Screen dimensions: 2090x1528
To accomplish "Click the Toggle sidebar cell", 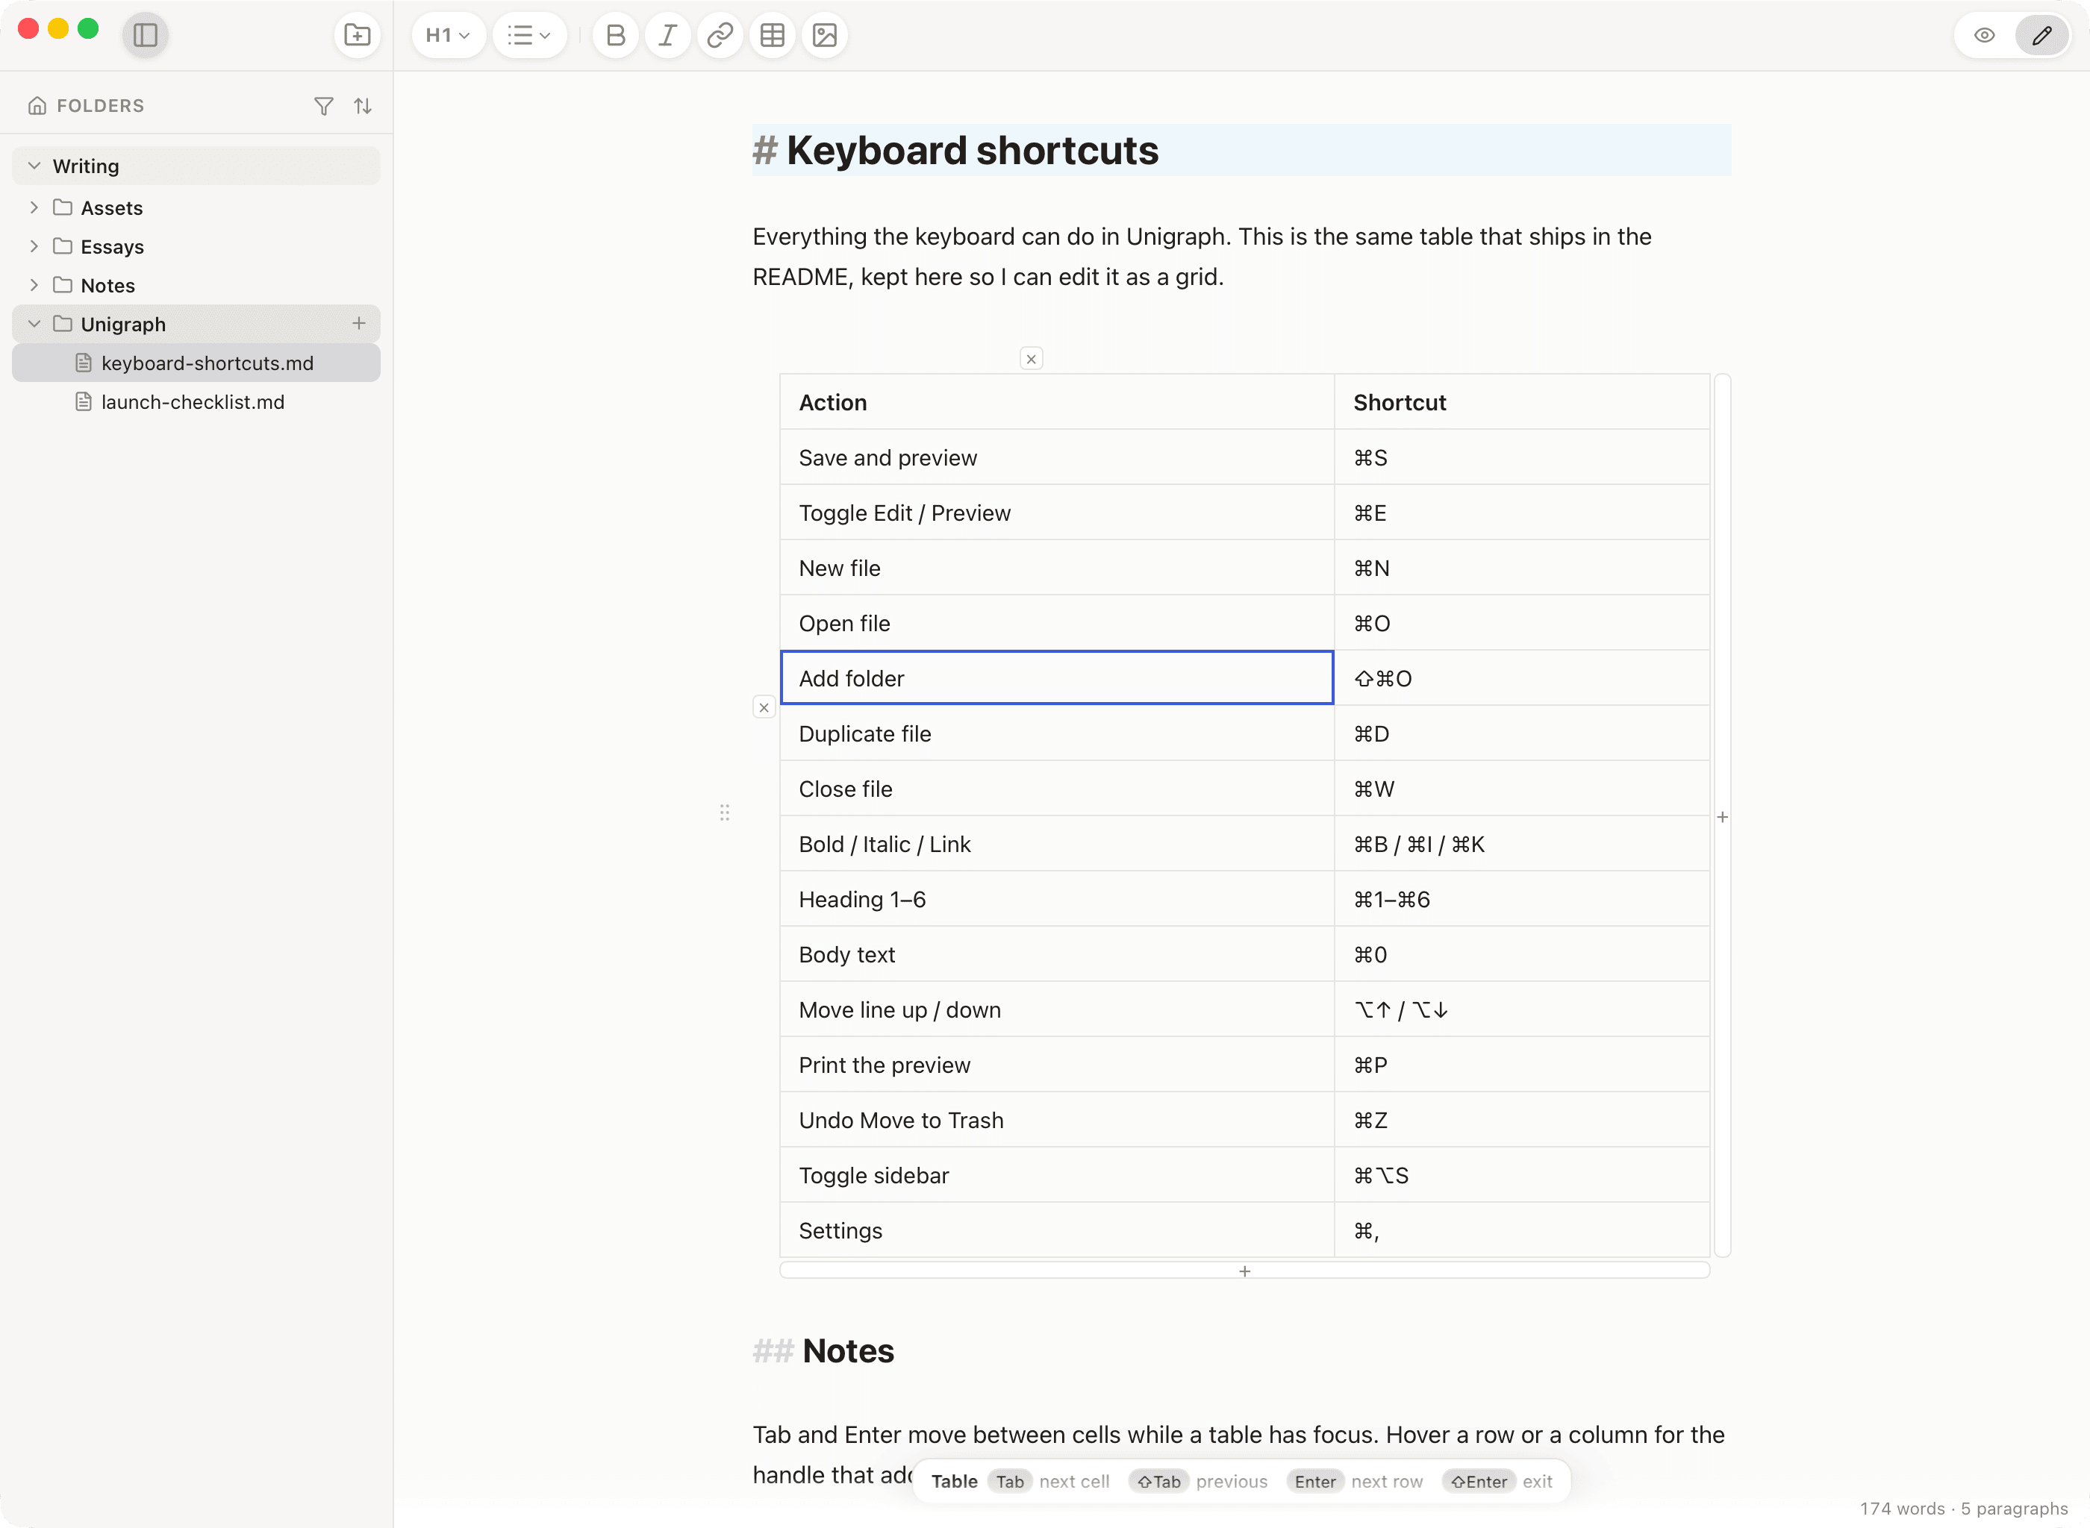I will (x=1058, y=1174).
